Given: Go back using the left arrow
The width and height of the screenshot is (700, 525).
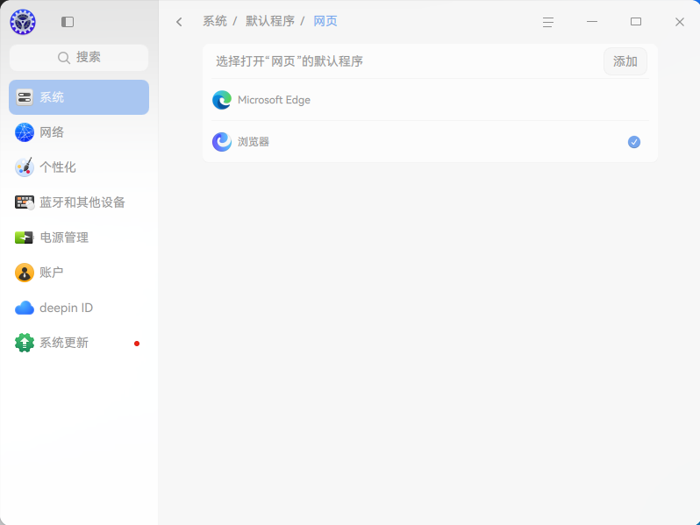Looking at the screenshot, I should point(179,22).
